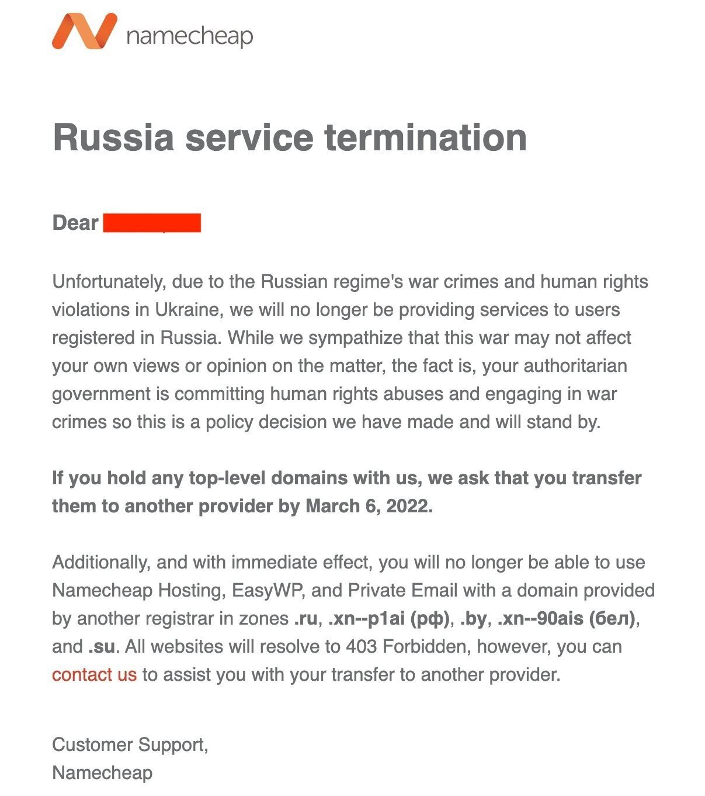
Task: Click the bold ".by" domain zone
Action: coord(473,618)
